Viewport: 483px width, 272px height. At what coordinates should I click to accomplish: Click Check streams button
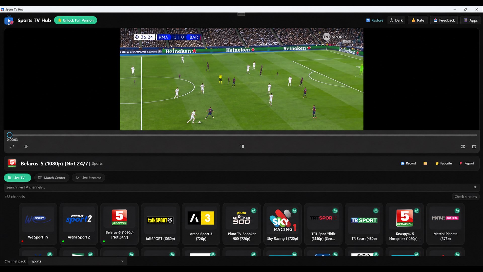click(465, 197)
